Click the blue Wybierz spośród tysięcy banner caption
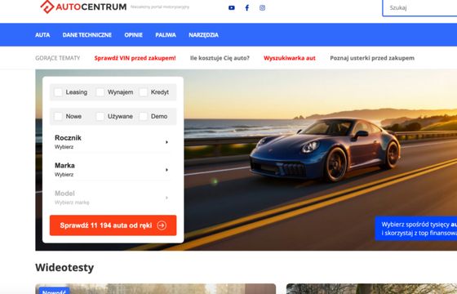This screenshot has height=294, width=457. point(416,229)
